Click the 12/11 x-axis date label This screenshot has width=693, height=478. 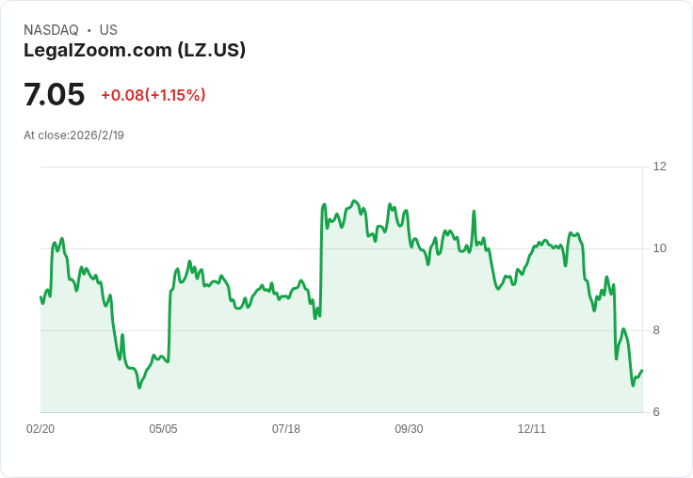tap(532, 429)
